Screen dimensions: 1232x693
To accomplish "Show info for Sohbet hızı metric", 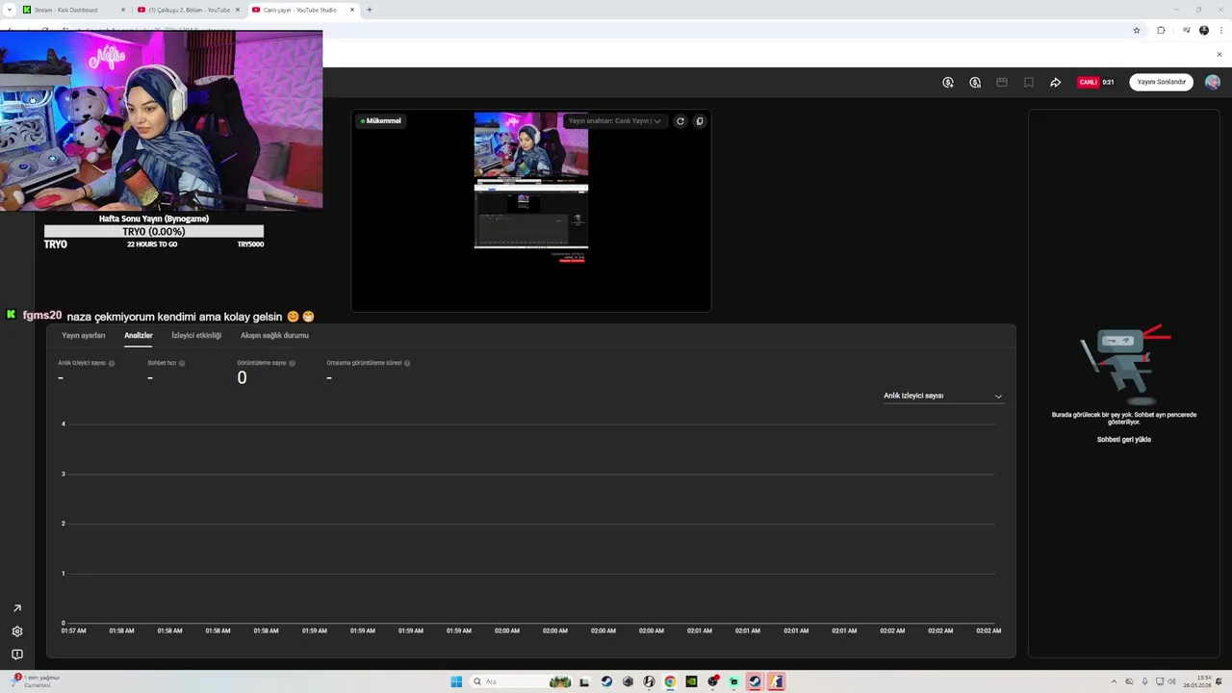I will click(182, 364).
